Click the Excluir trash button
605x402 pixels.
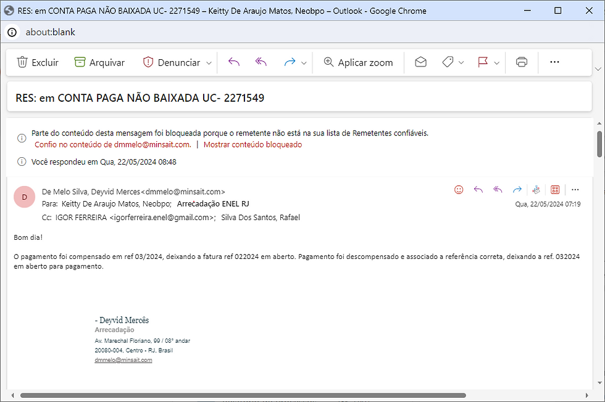pyautogui.click(x=38, y=62)
